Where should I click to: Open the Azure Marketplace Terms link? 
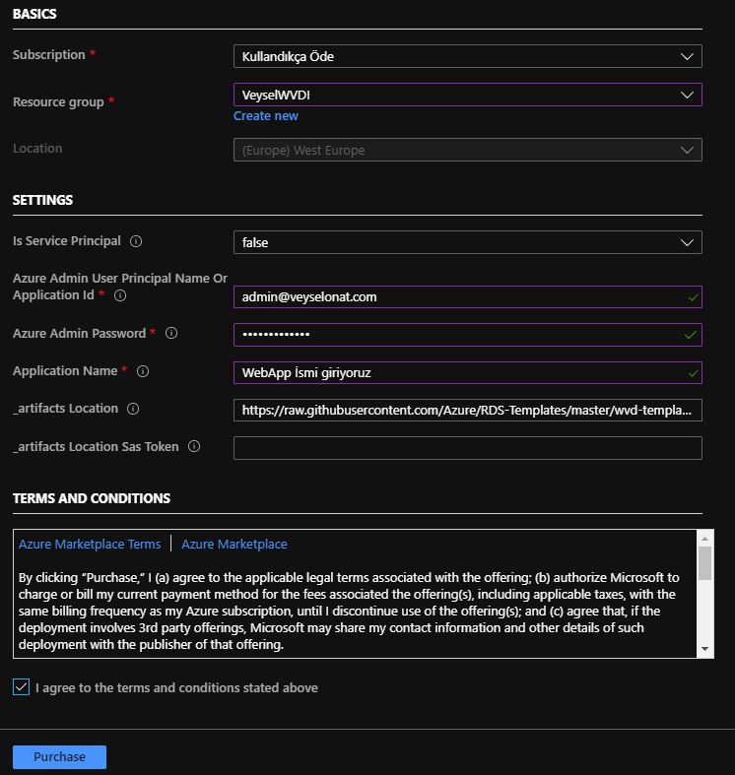[x=90, y=545]
